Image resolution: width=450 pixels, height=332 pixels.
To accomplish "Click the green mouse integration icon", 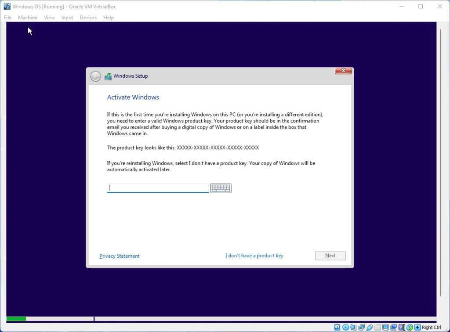I will pos(410,327).
